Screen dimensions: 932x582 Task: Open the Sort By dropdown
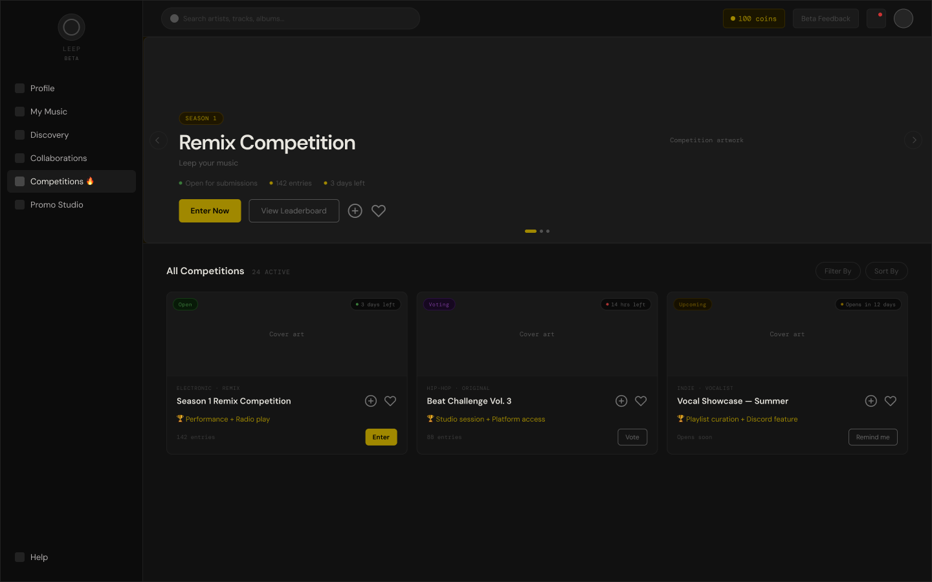(887, 271)
